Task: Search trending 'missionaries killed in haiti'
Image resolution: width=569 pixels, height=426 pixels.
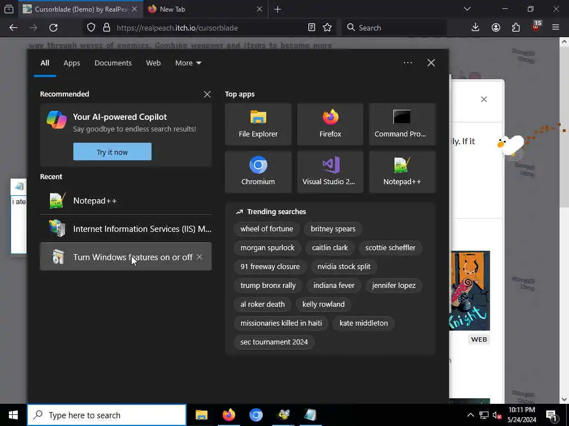Action: click(281, 323)
